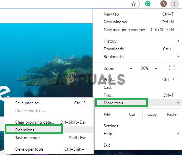Open a New window
Viewport: 182px width, 155px height.
pos(137,22)
